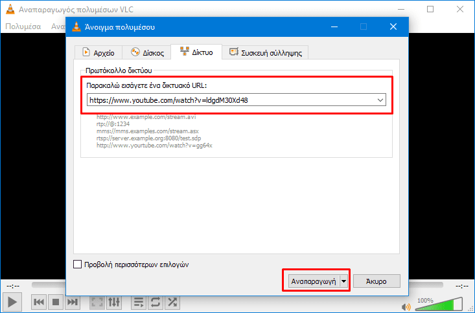475x313 pixels.
Task: Click the remaining time label at right
Action: point(462,286)
